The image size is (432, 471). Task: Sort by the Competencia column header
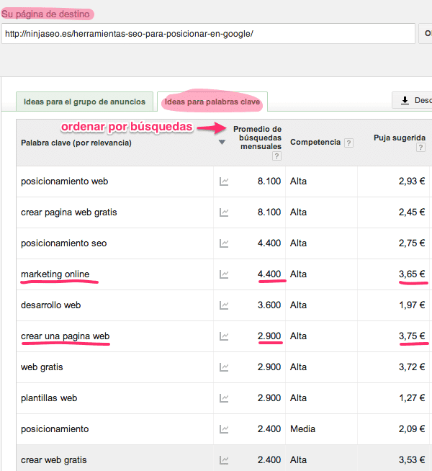coord(315,143)
